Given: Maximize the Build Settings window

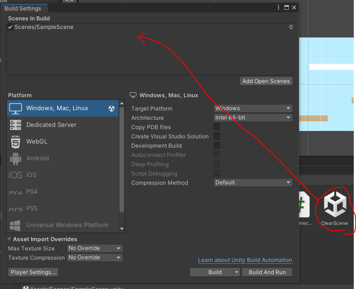Looking at the screenshot, I should pyautogui.click(x=287, y=7).
